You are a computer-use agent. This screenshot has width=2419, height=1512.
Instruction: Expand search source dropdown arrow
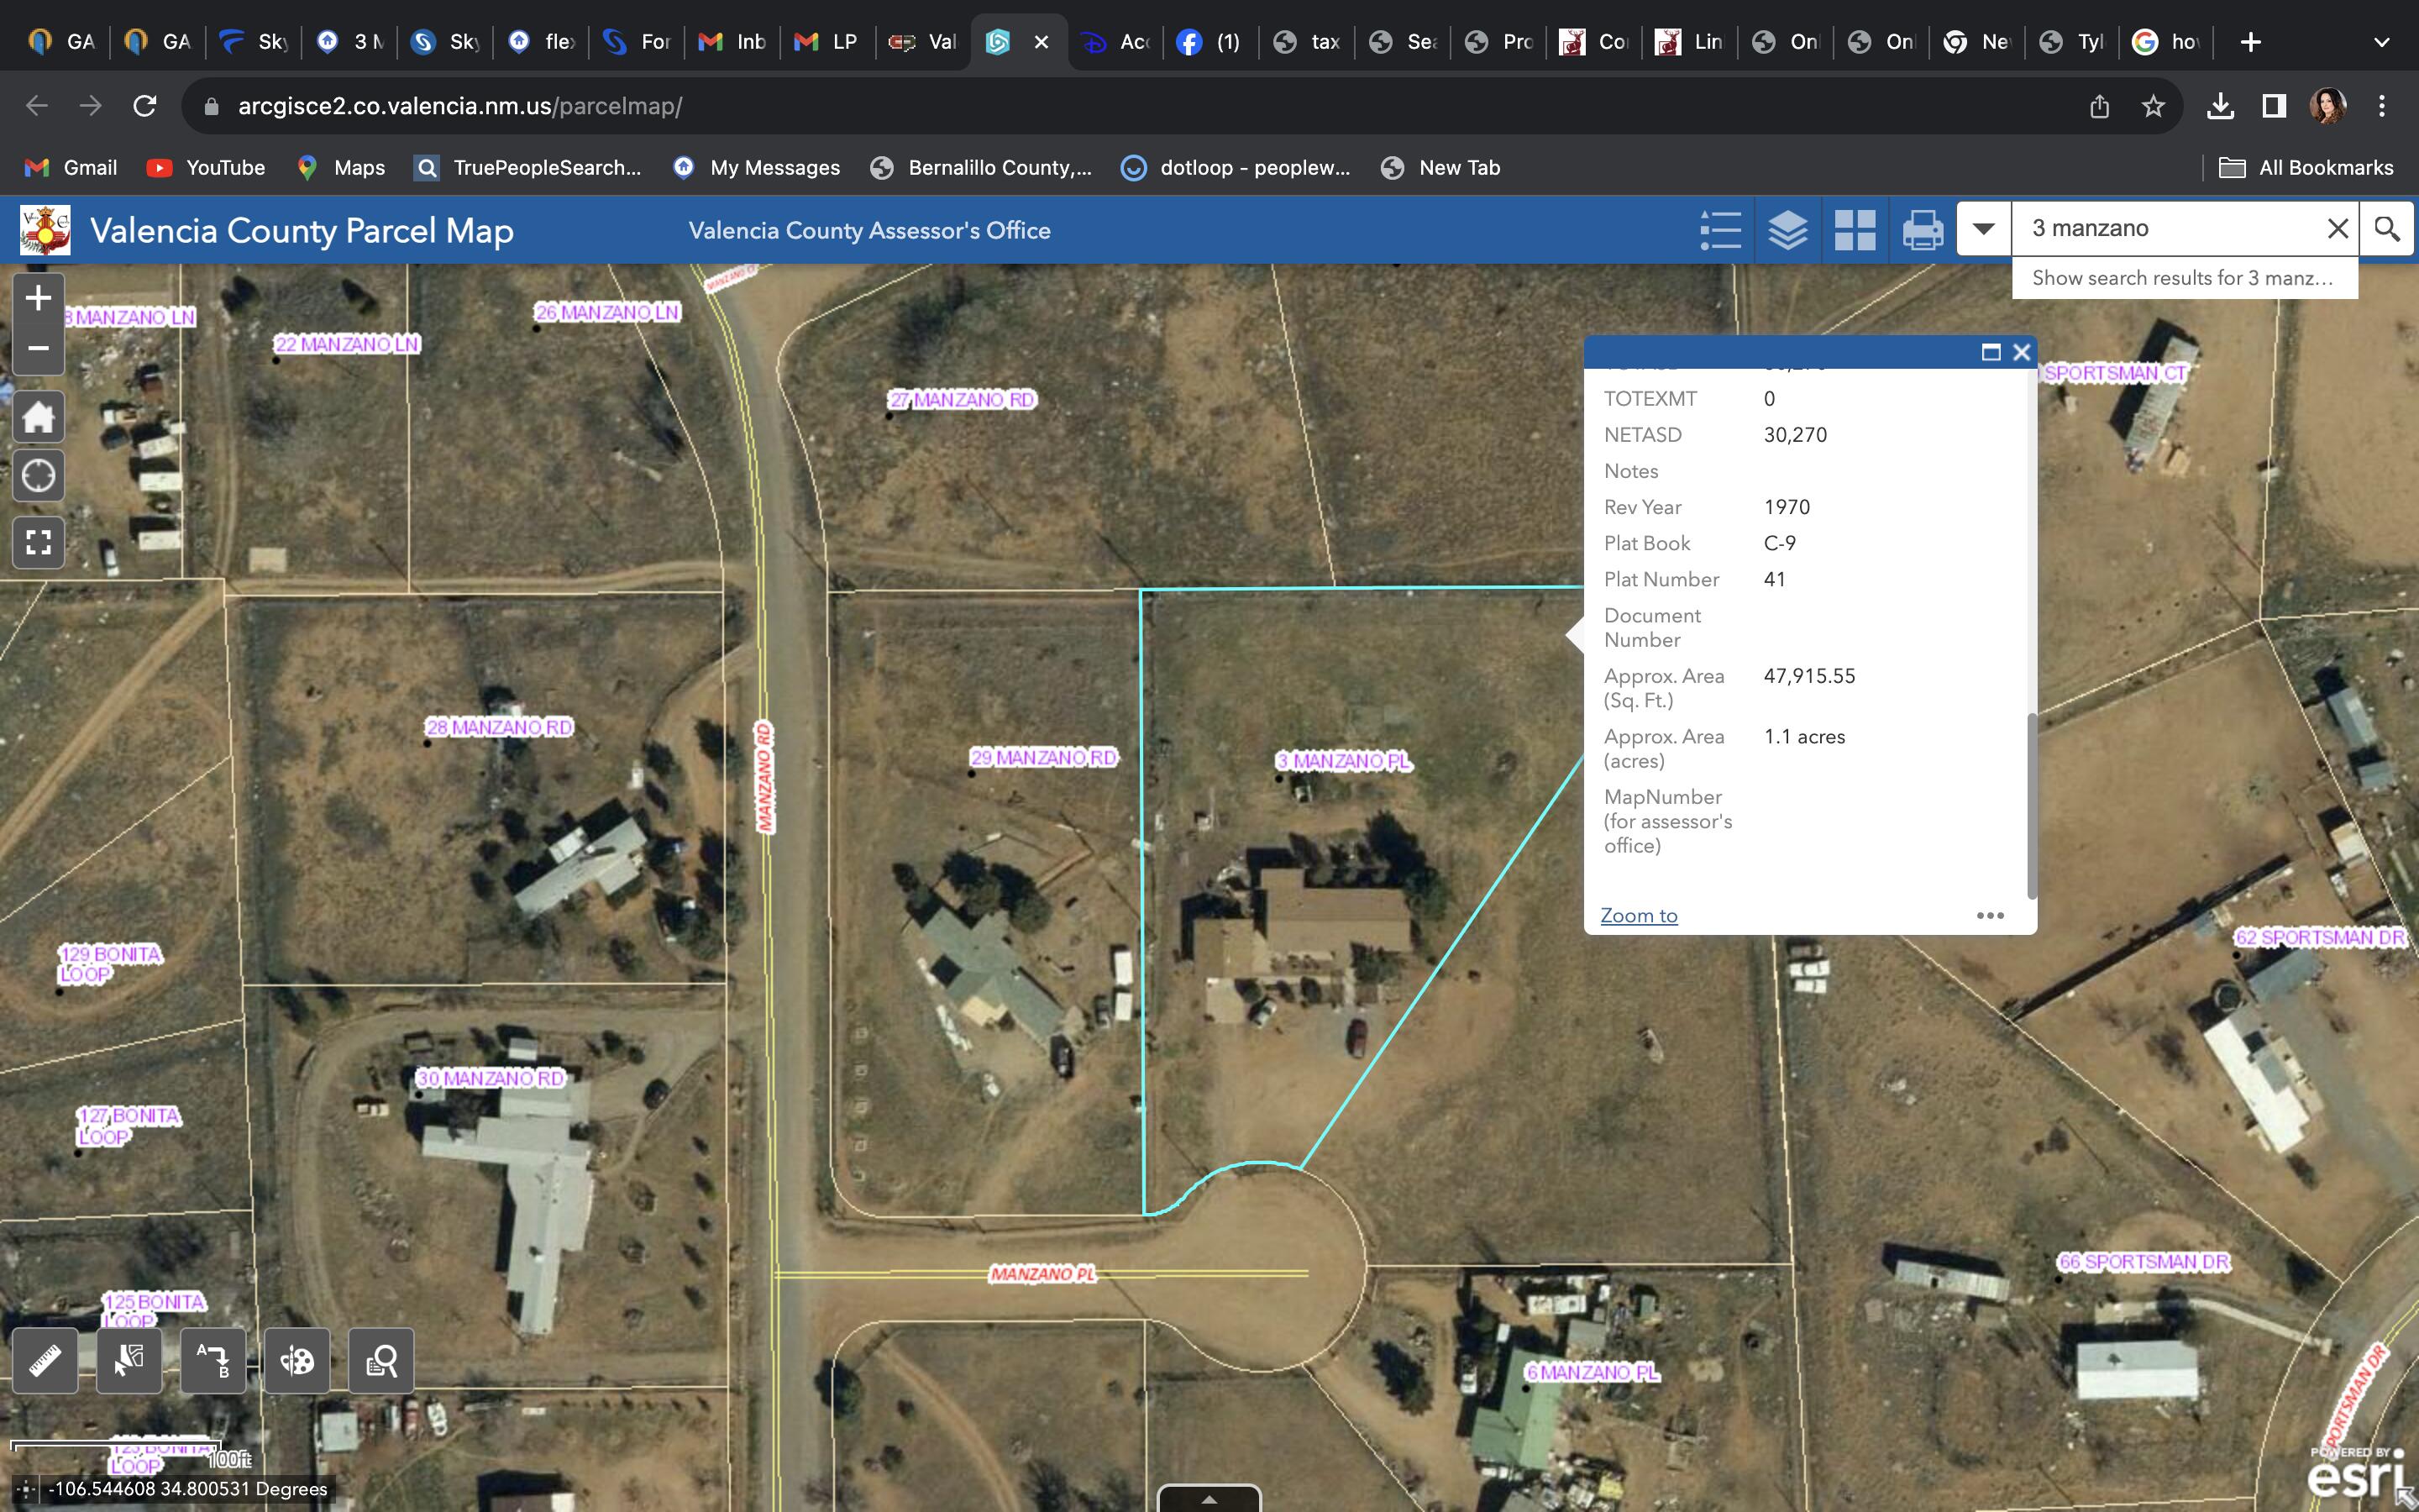pyautogui.click(x=1983, y=229)
